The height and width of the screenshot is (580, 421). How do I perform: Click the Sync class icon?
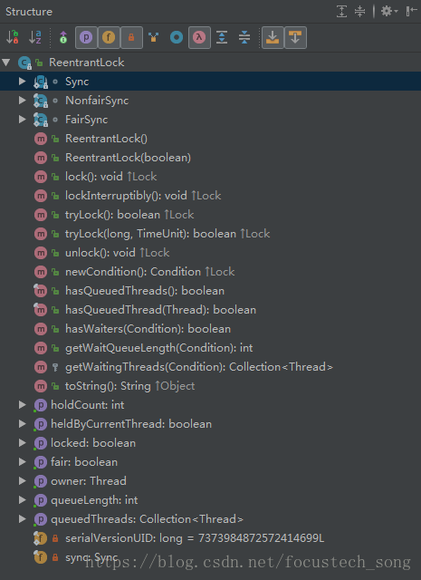41,82
